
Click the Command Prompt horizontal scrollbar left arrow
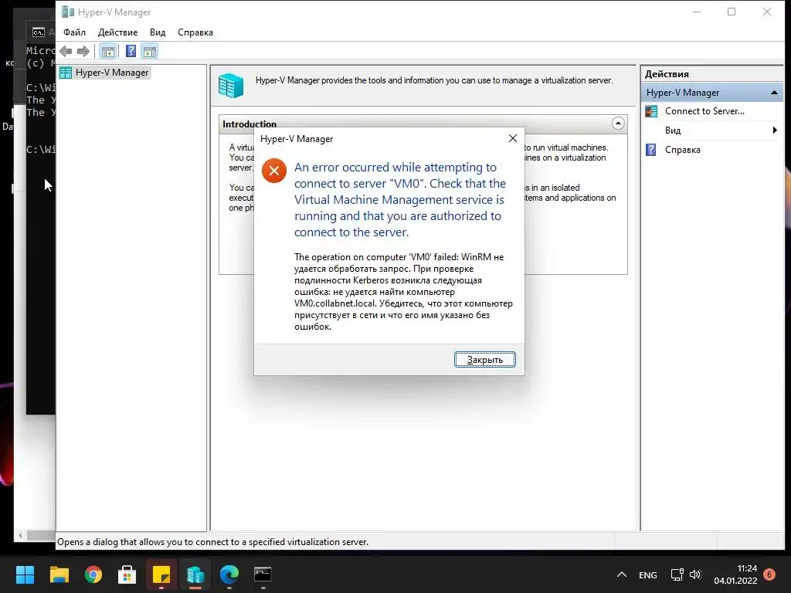click(x=20, y=536)
